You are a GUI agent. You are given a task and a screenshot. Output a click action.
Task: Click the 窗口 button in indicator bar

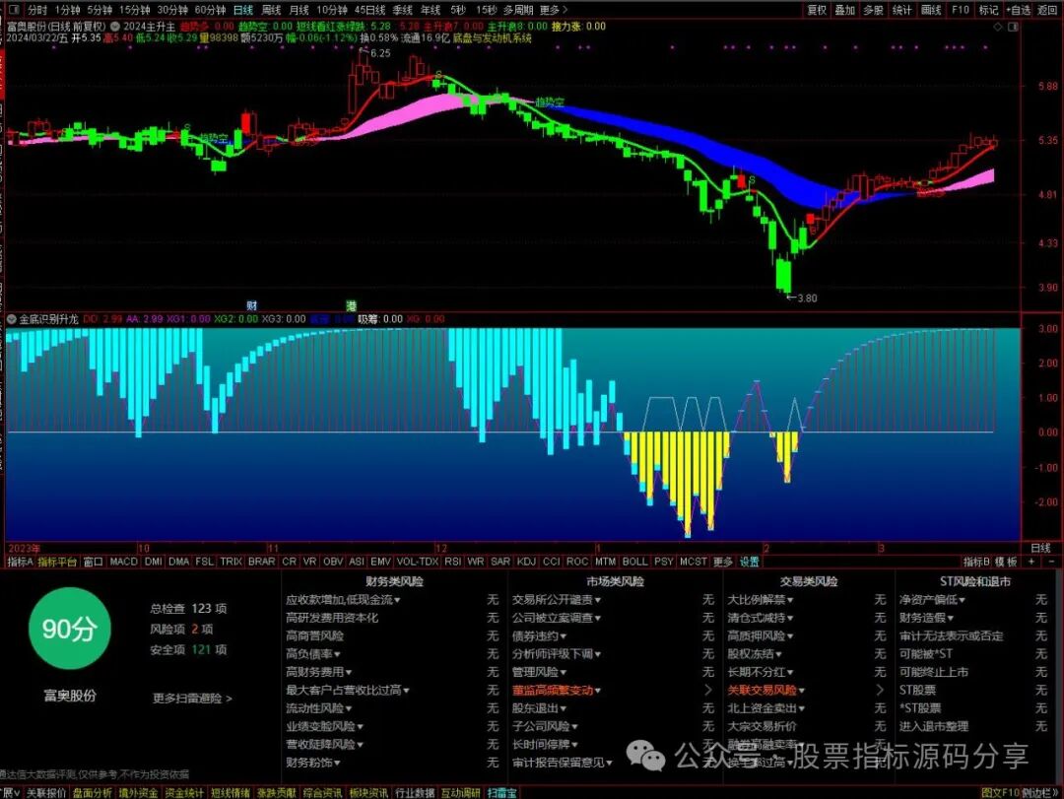[93, 562]
